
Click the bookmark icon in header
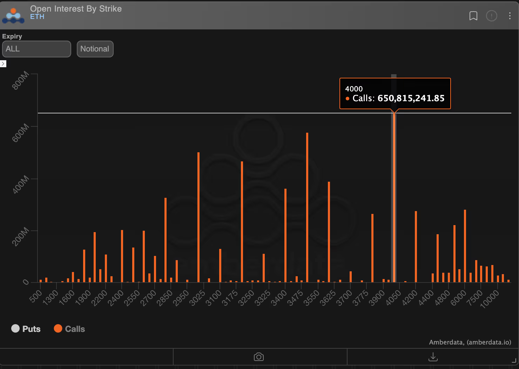tap(473, 16)
